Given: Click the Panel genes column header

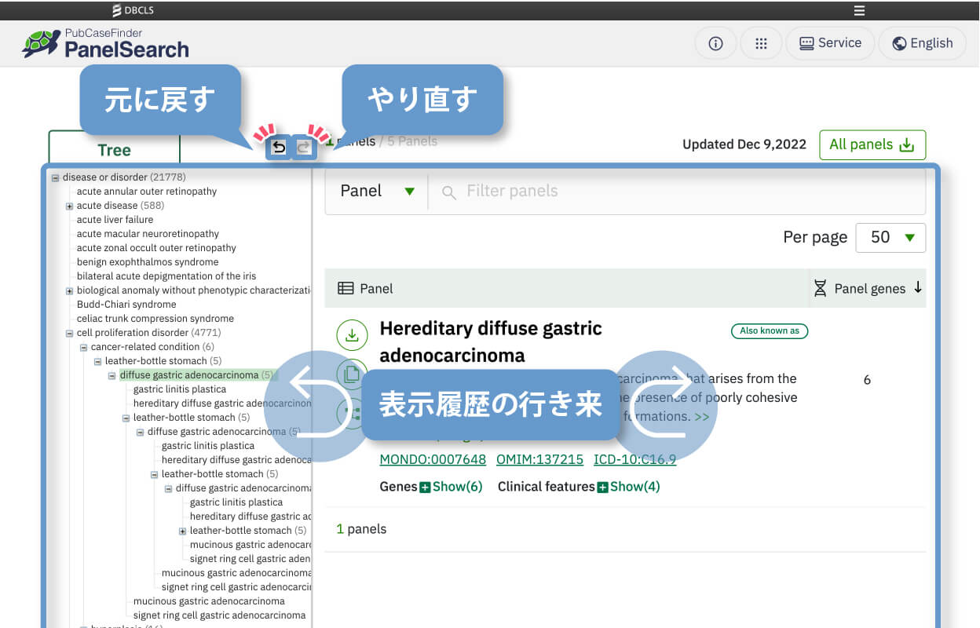Looking at the screenshot, I should [x=869, y=289].
